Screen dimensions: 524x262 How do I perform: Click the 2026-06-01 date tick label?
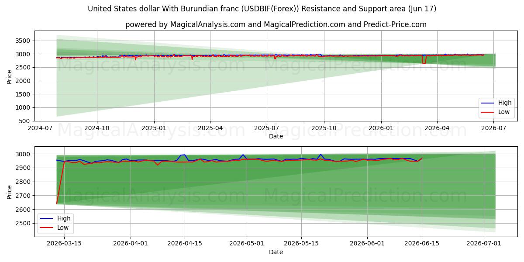click(x=367, y=244)
